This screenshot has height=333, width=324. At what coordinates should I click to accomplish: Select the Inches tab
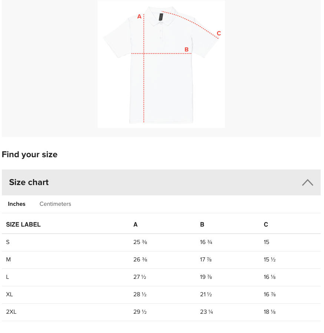[x=17, y=204]
